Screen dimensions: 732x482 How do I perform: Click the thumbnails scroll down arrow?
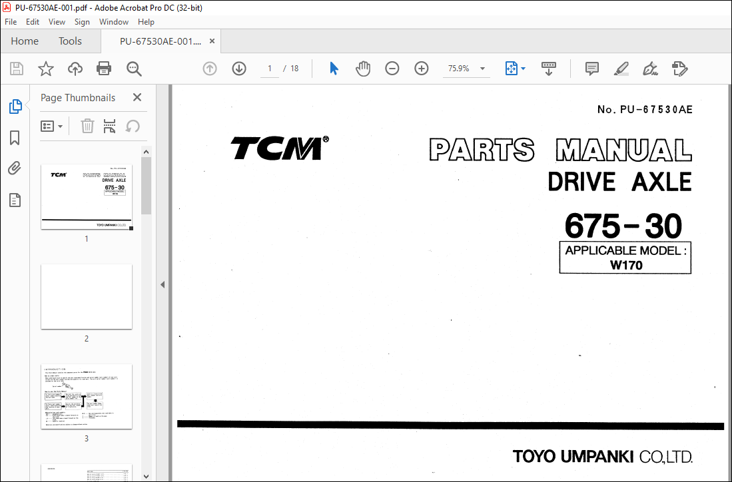146,477
